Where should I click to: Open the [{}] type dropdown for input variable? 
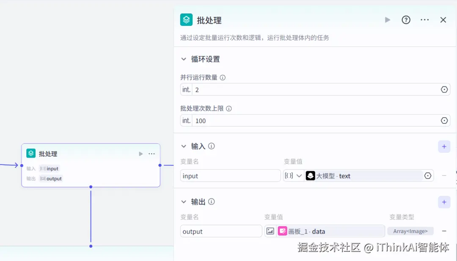click(x=294, y=176)
